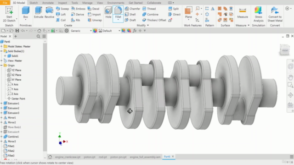Search the model browser
The image size is (294, 165).
[38, 36]
